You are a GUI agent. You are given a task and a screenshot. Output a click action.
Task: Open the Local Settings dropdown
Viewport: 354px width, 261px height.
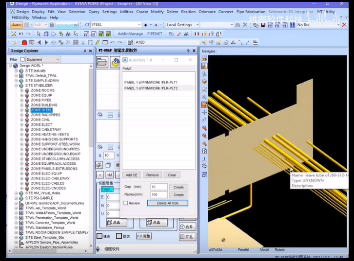(x=197, y=25)
